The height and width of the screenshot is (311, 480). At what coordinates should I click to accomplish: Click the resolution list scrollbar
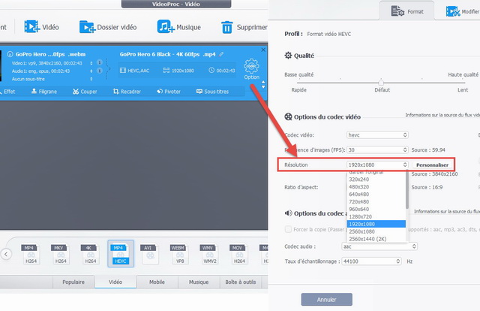(x=407, y=189)
